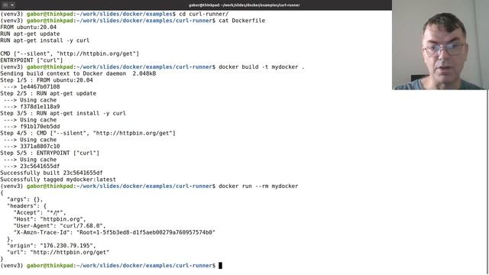Image resolution: width=489 pixels, height=275 pixels.
Task: Select the presenter webcam thumbnail
Action: point(440,45)
